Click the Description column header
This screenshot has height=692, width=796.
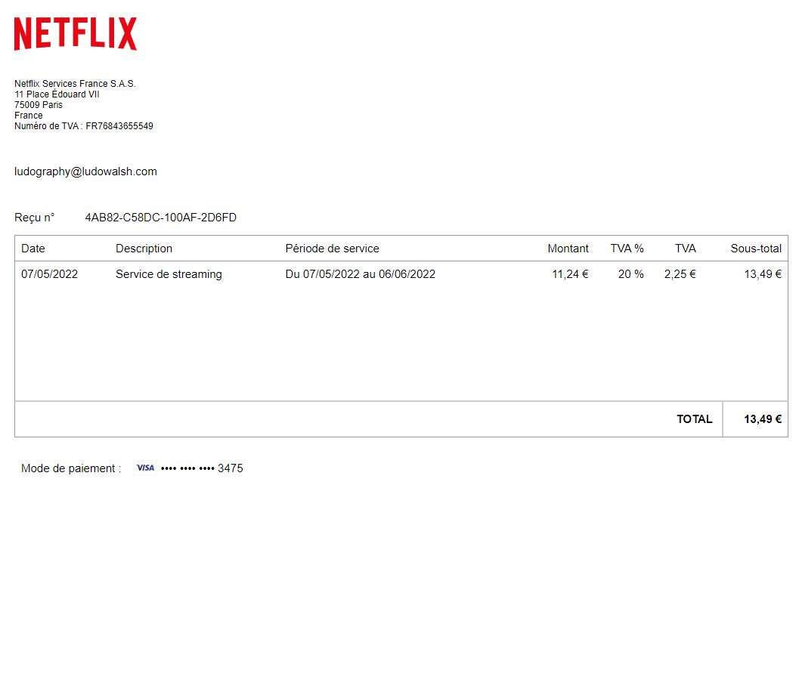coord(144,249)
